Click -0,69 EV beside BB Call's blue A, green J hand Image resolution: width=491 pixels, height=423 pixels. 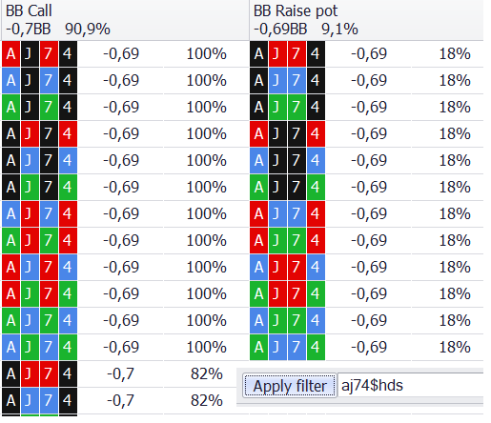point(121,347)
